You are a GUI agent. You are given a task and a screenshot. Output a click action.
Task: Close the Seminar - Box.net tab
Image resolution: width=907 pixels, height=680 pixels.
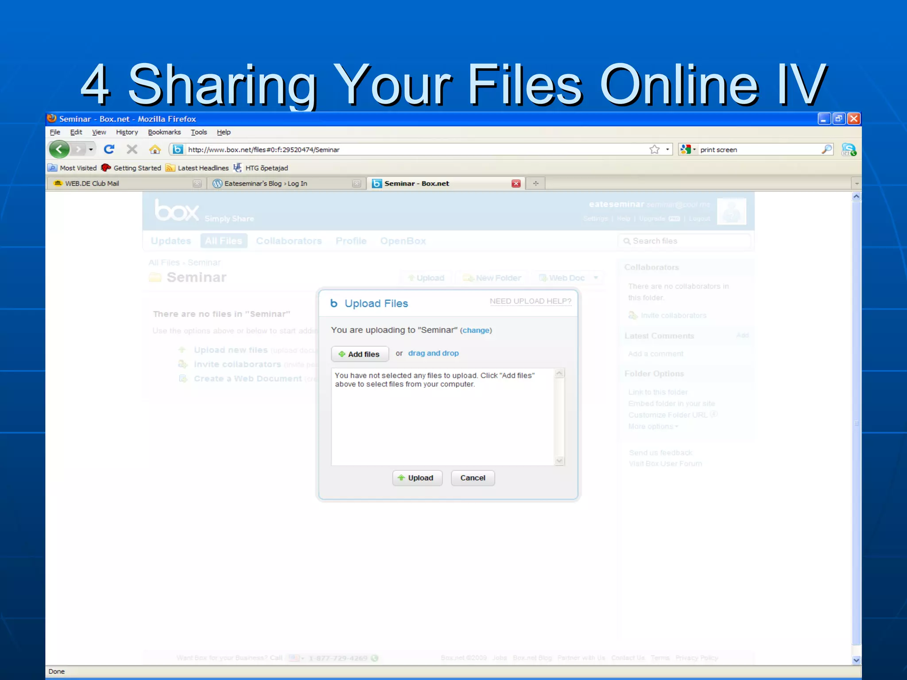pyautogui.click(x=516, y=183)
